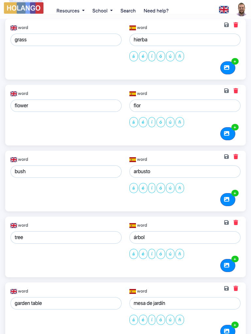Screen dimensions: 251x334
Task: Click the English word field containing 'grass'
Action: 66,40
